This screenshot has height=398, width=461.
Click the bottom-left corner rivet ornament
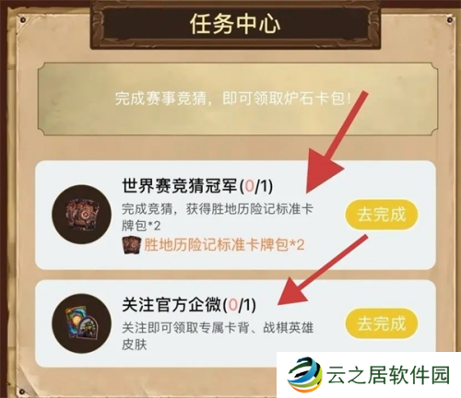(21, 392)
